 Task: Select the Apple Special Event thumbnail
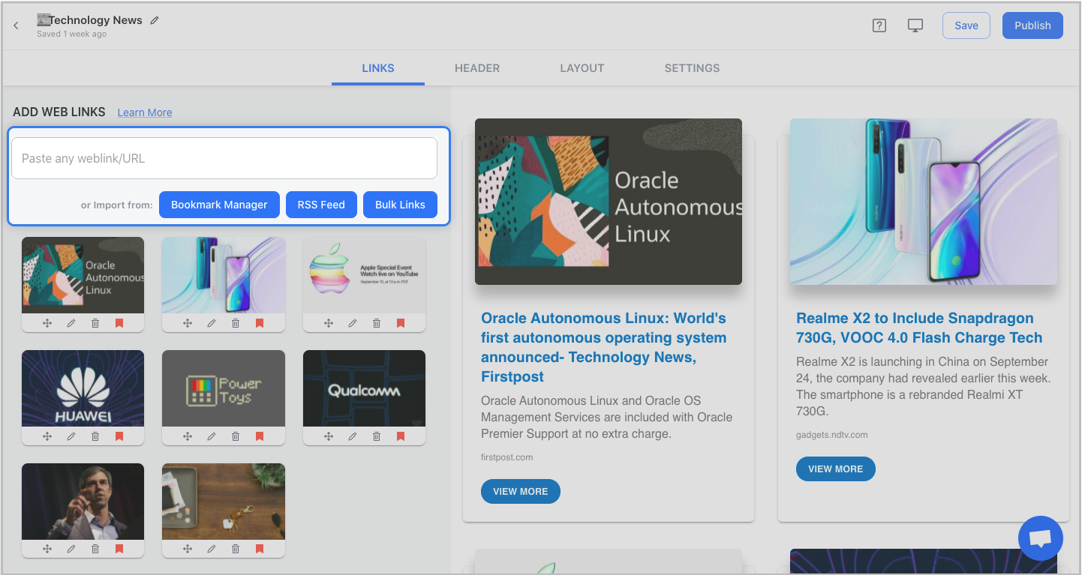(x=364, y=275)
